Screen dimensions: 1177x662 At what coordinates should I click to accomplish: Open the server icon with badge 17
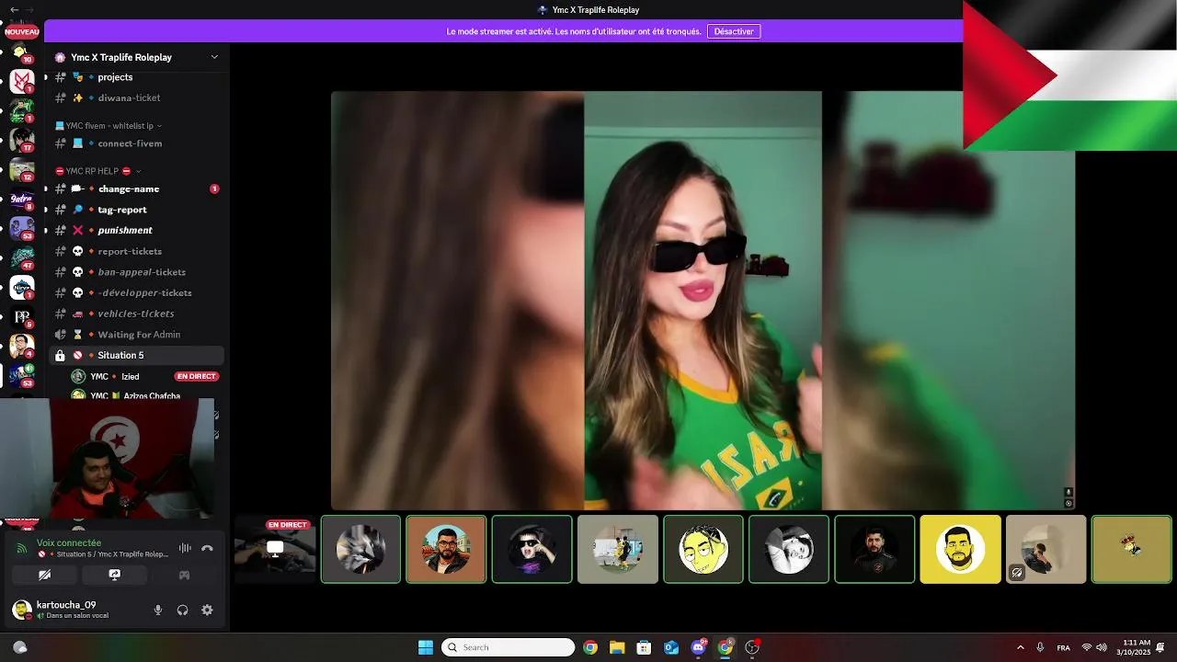tap(22, 139)
